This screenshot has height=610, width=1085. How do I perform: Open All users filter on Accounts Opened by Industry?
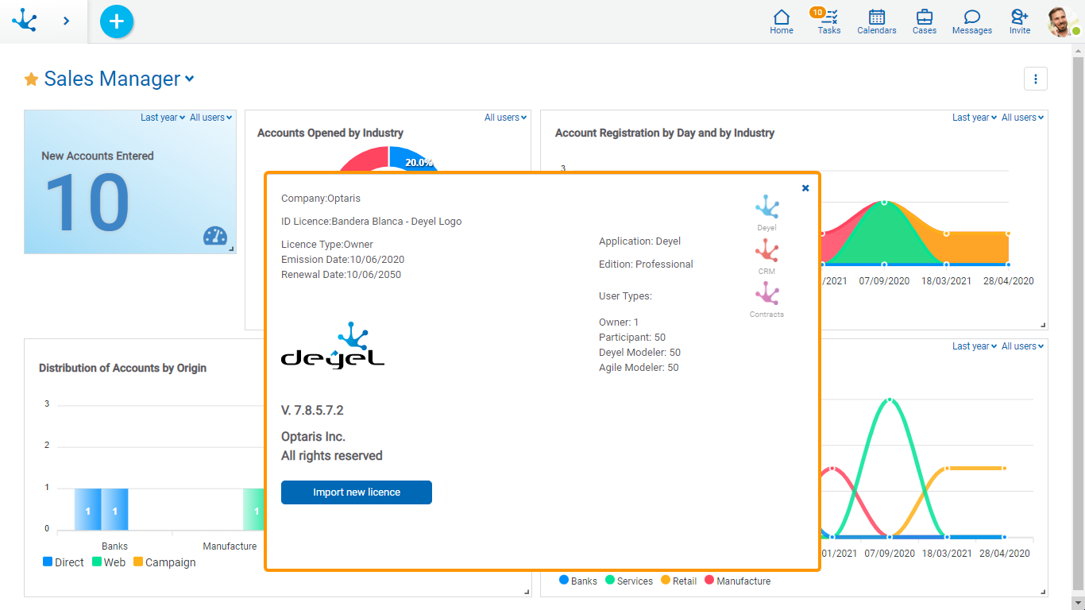[506, 118]
